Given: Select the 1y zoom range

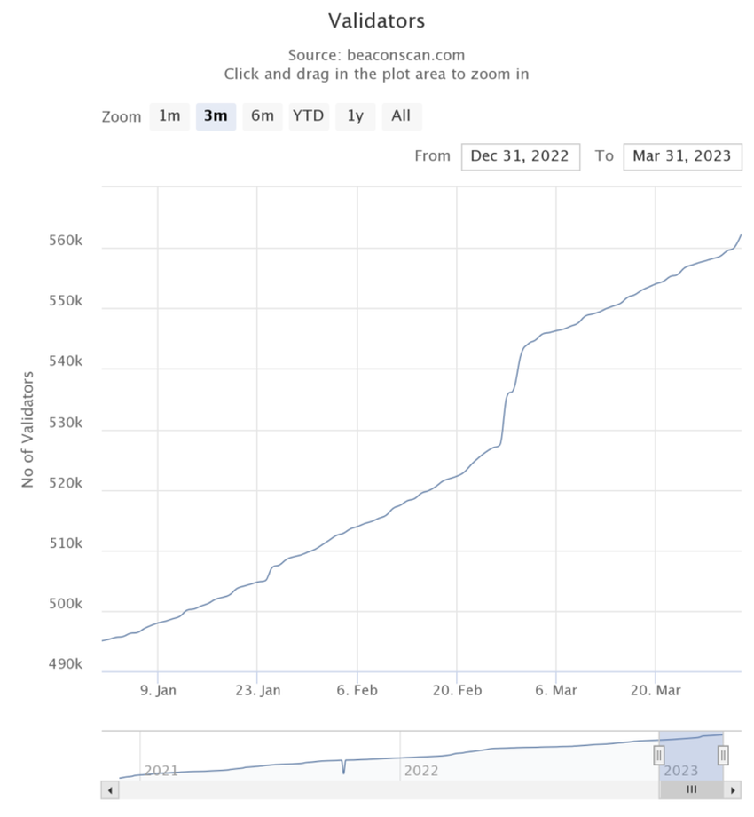Looking at the screenshot, I should (x=354, y=115).
